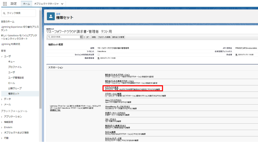Click the icon inside the 設定の検索 box
The height and width of the screenshot is (142, 258).
tap(81, 37)
